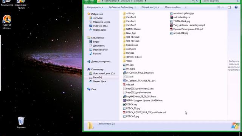Select Библиотеки in navigation pane

point(96,38)
